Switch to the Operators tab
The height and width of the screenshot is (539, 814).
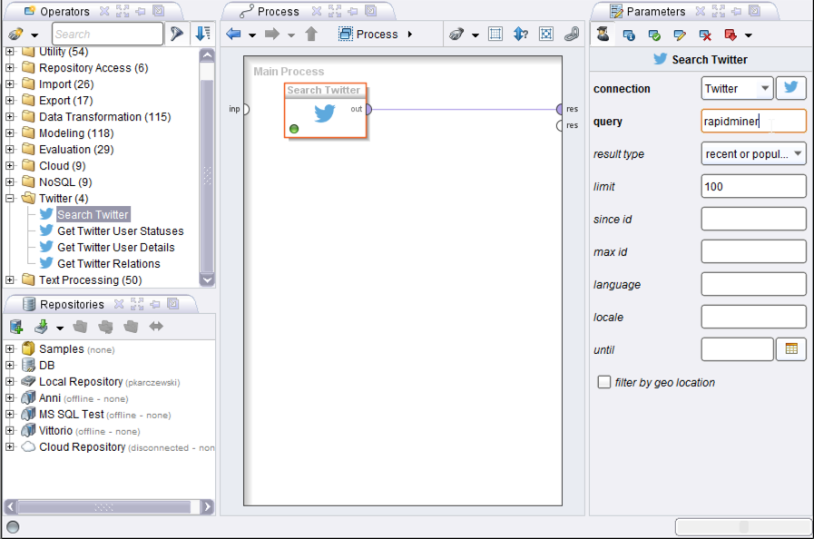pyautogui.click(x=64, y=12)
